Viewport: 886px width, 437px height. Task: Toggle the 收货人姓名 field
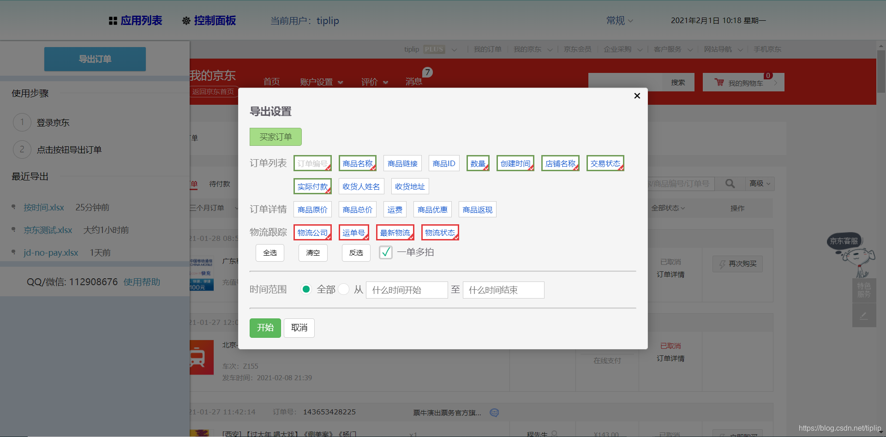click(361, 186)
